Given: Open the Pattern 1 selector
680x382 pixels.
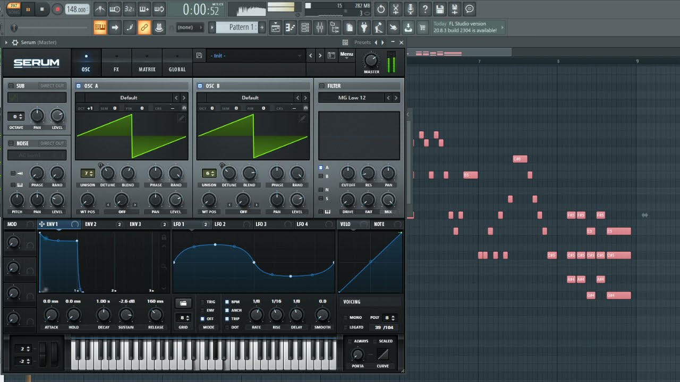Looking at the screenshot, I should pyautogui.click(x=236, y=28).
